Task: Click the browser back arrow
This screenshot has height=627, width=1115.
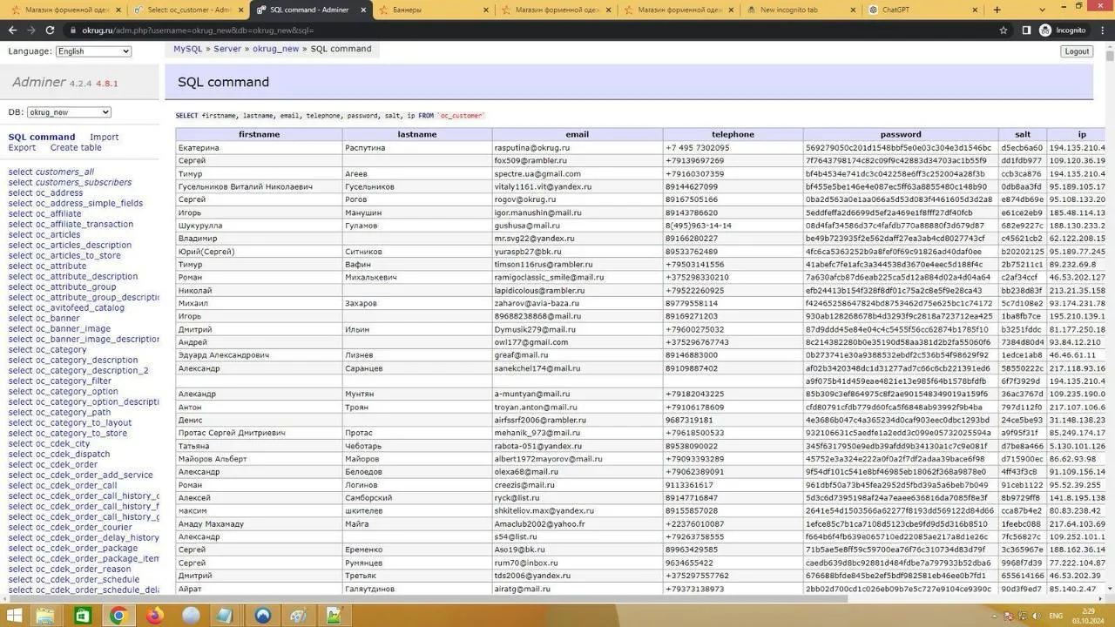Action: point(10,30)
